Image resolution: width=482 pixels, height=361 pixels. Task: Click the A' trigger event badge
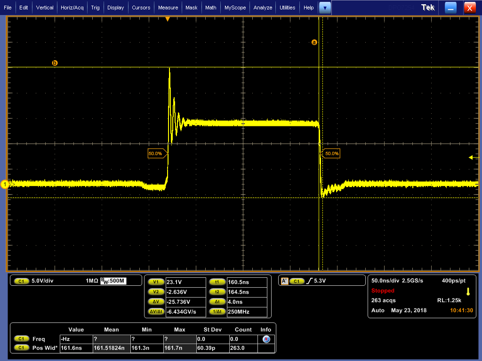coord(284,281)
